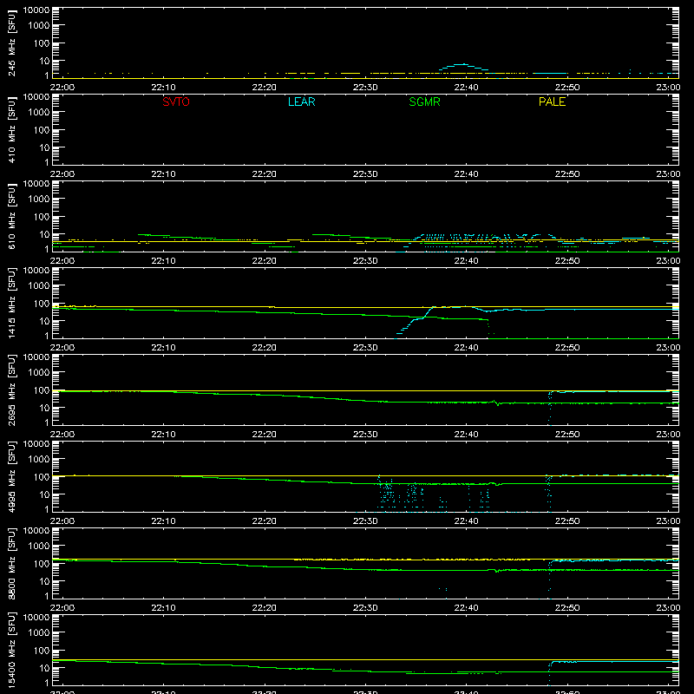This screenshot has height=694, width=694.
Task: Click 22:10 tick label under 410 MHz panel
Action: 163,174
